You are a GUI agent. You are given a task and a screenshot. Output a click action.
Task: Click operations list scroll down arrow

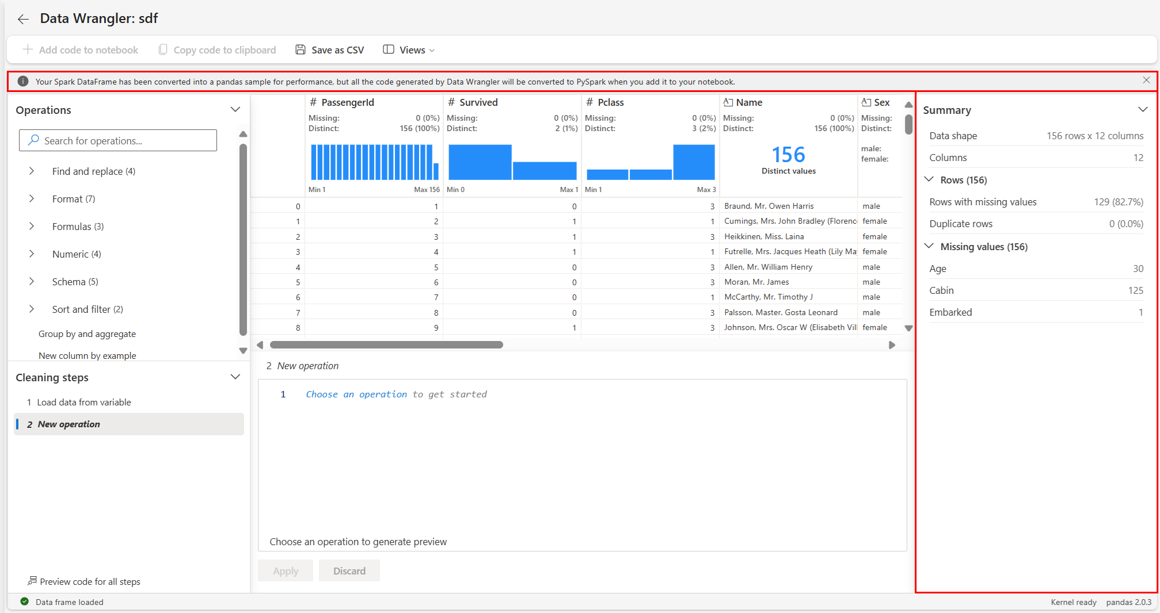[243, 350]
